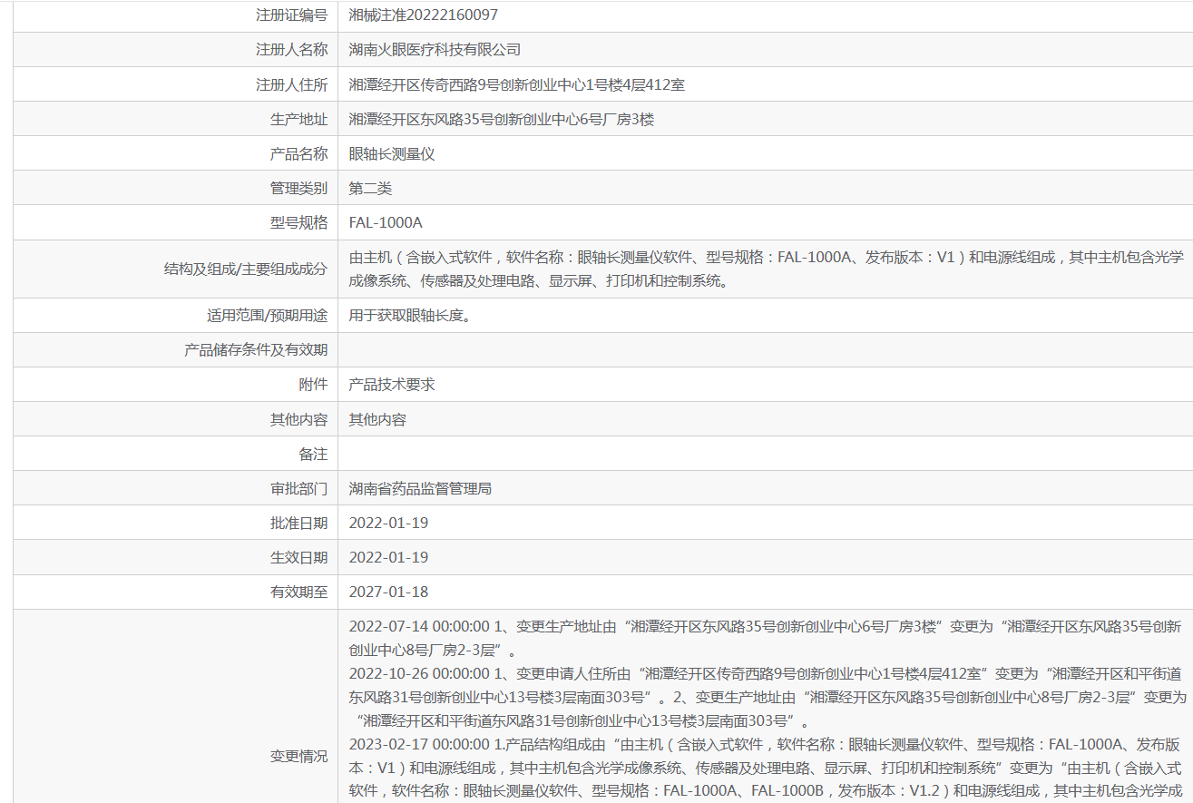Click the 注册人名称 label
Image resolution: width=1193 pixels, height=803 pixels.
click(x=291, y=50)
